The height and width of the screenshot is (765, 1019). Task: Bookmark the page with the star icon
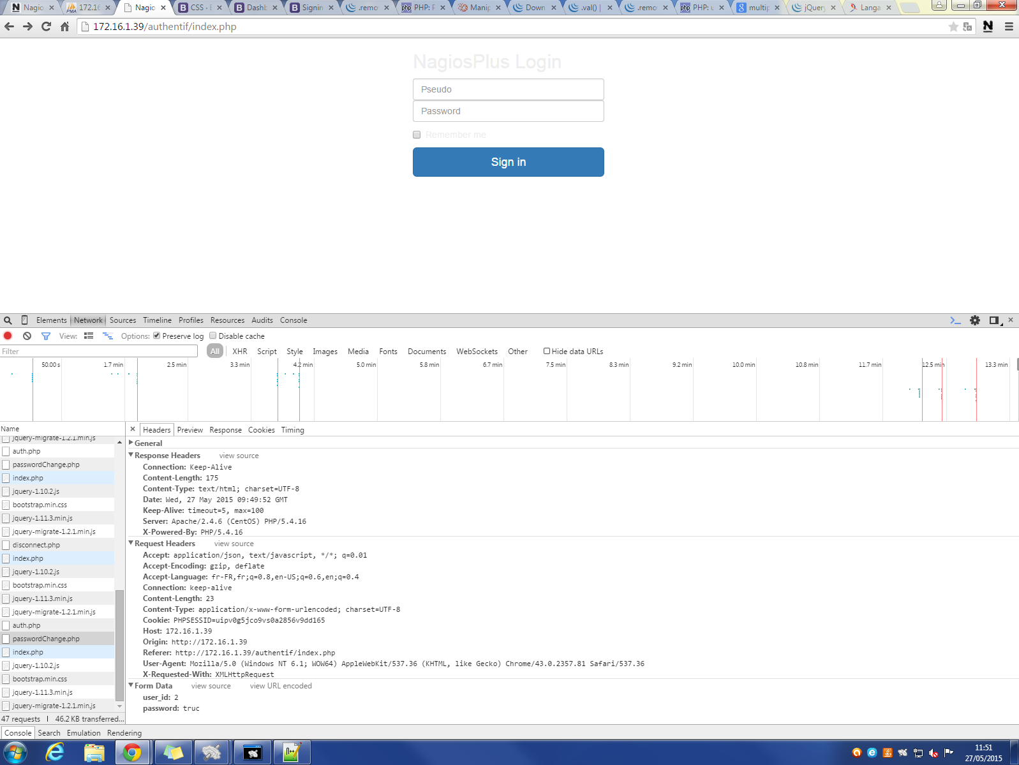[x=953, y=27]
